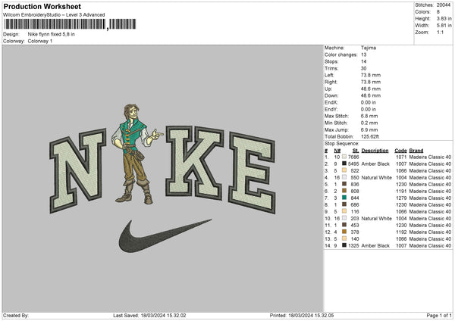Screen dimensions: 455x321
Task: Choose the brown swatch with code 1191
Action: [344, 191]
